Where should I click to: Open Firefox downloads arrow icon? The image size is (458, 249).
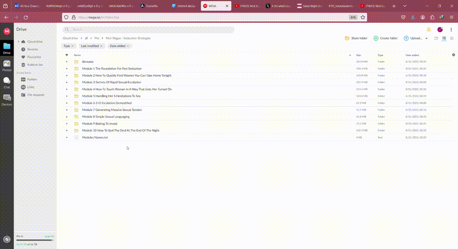413,17
